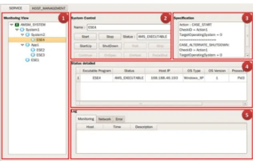The width and height of the screenshot is (253, 161).
Task: Focus the Name field containing ESE4
Action: coord(129,27)
